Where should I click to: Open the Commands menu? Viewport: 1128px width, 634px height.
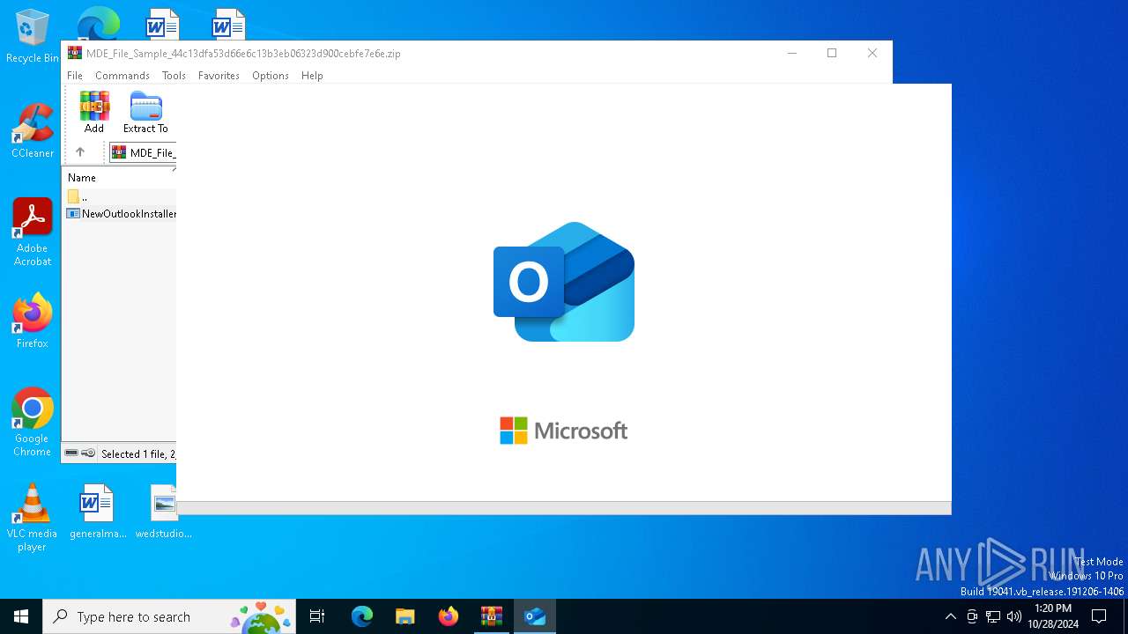[122, 76]
